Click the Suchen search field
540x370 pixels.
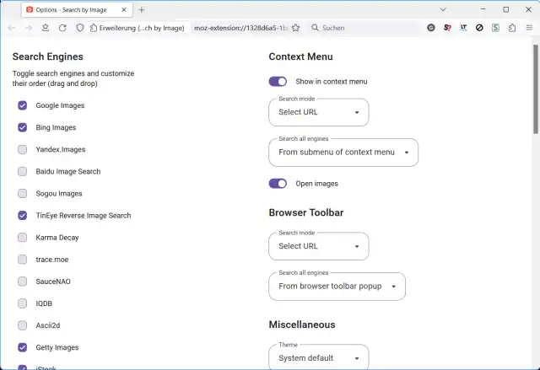(363, 28)
